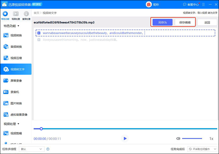The image size is (219, 154).
Task: Open the 特色功能 star tab
Action: click(x=5, y=15)
